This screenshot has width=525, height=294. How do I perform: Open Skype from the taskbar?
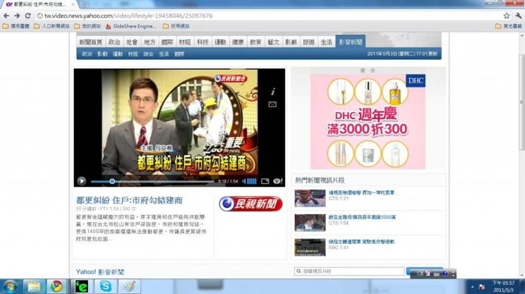coord(105,286)
